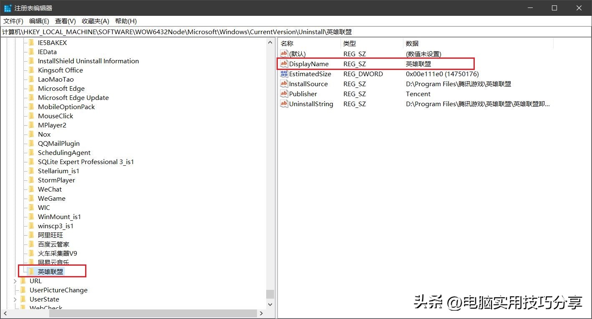Click the tree horizontal scroll left arrow
This screenshot has height=319, width=592.
5,313
